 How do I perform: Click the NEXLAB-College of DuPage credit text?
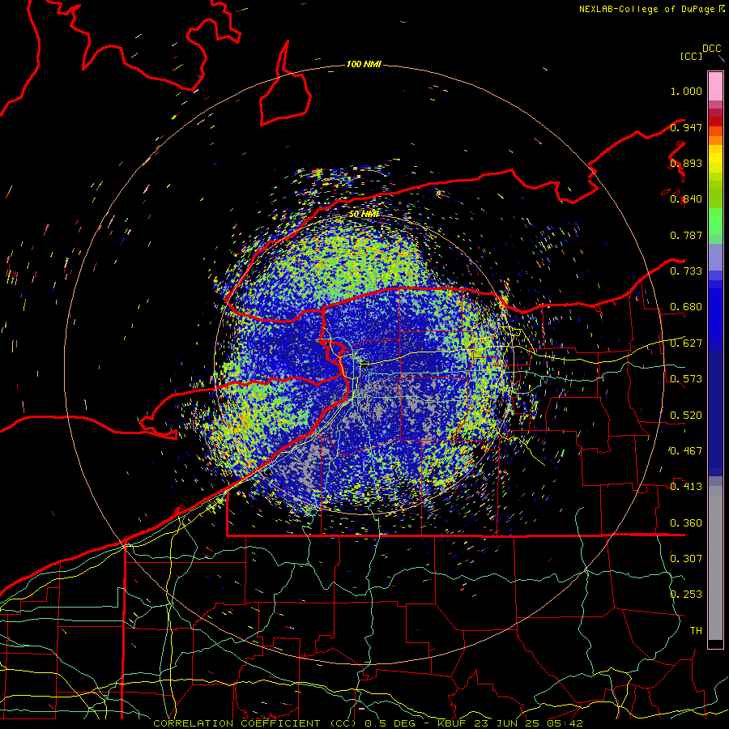[x=648, y=9]
